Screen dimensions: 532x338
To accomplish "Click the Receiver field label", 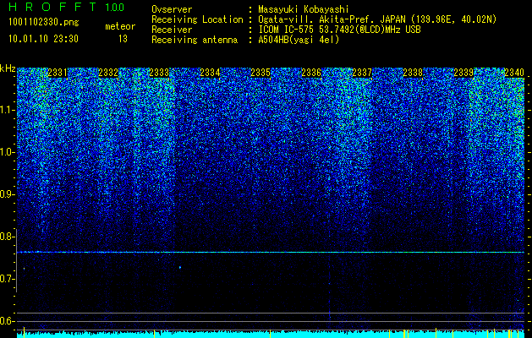I will [172, 30].
